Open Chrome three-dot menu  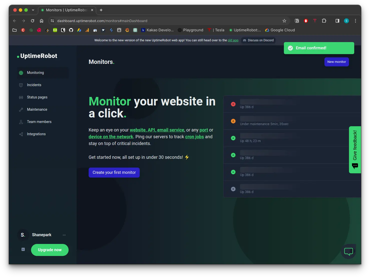(355, 21)
